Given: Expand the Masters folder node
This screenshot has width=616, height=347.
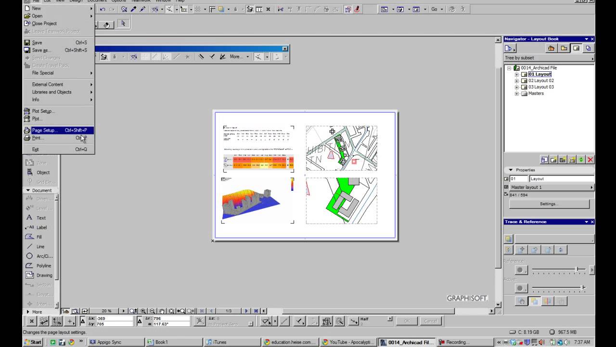Looking at the screenshot, I should click(x=517, y=93).
